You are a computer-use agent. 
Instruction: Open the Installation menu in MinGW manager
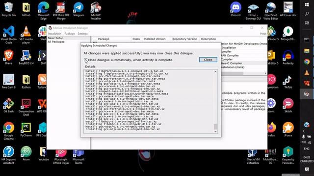pyautogui.click(x=54, y=34)
